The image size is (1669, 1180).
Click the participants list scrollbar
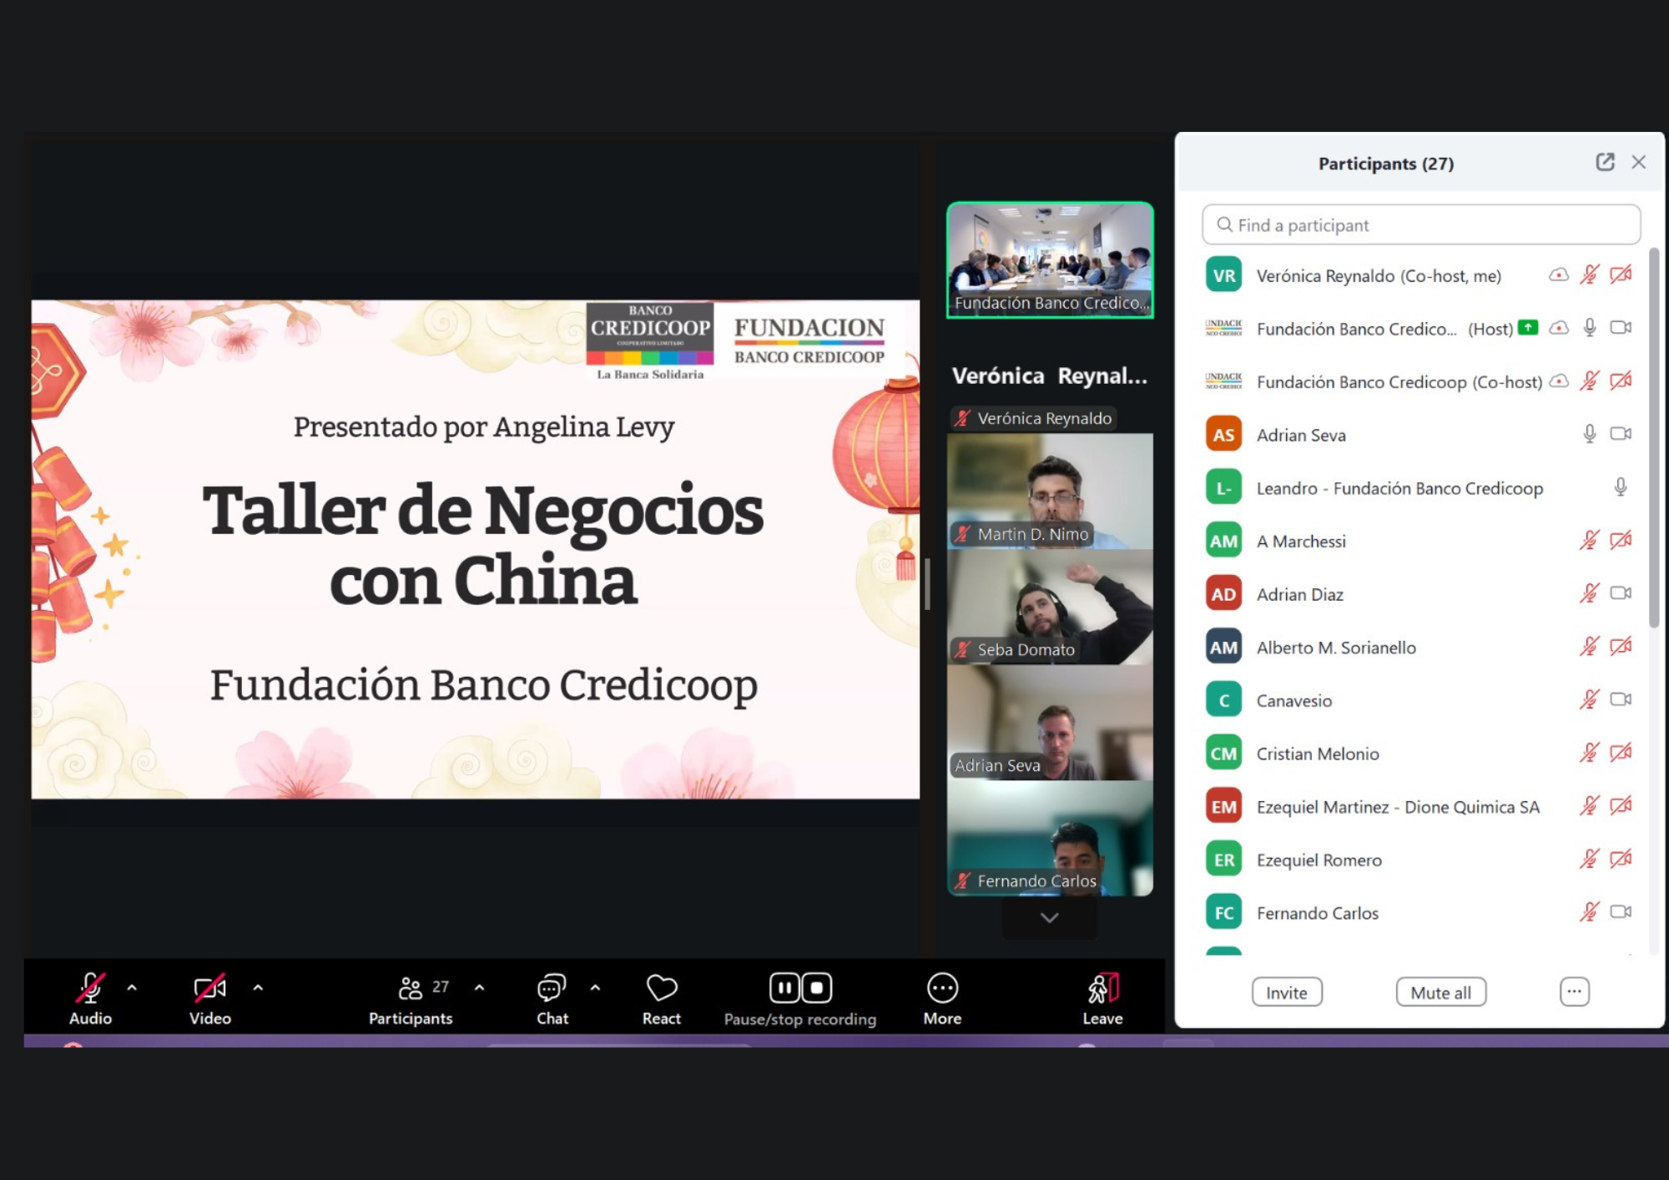tap(1654, 438)
